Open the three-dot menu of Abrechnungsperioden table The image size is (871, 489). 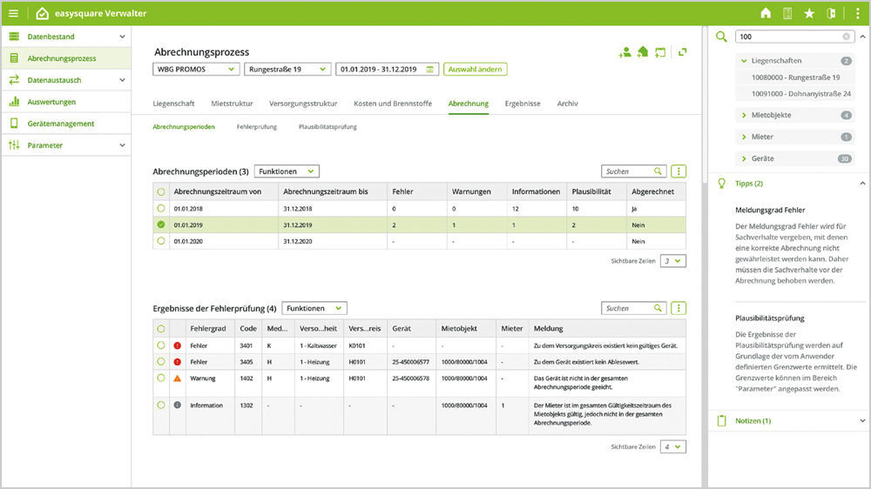pyautogui.click(x=679, y=171)
